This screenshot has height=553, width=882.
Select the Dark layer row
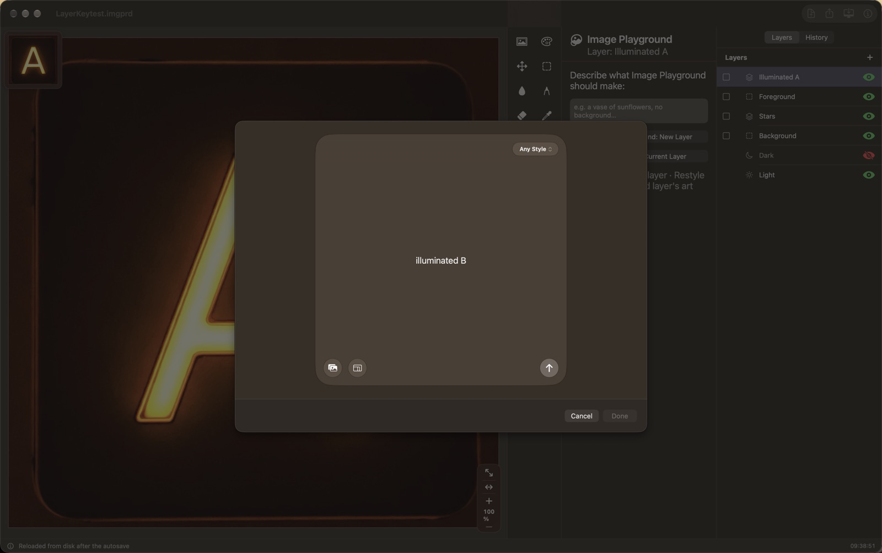click(799, 155)
